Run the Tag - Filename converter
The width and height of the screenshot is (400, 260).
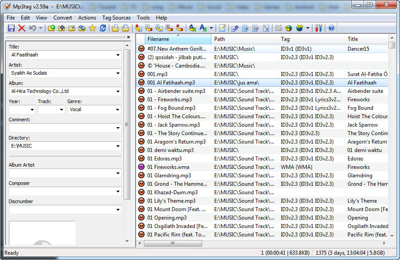[139, 28]
